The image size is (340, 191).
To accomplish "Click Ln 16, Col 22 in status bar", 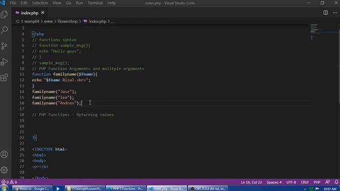I will 251,182.
